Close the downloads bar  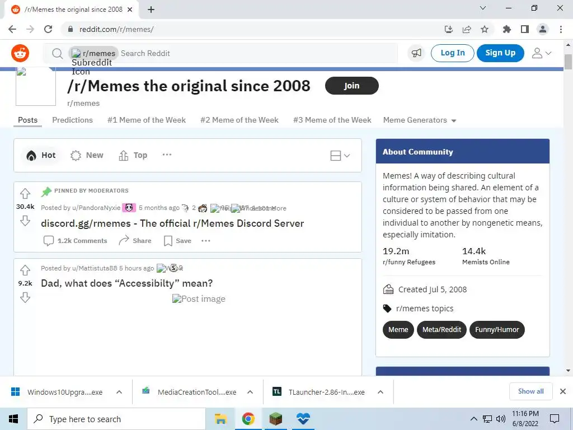(563, 391)
